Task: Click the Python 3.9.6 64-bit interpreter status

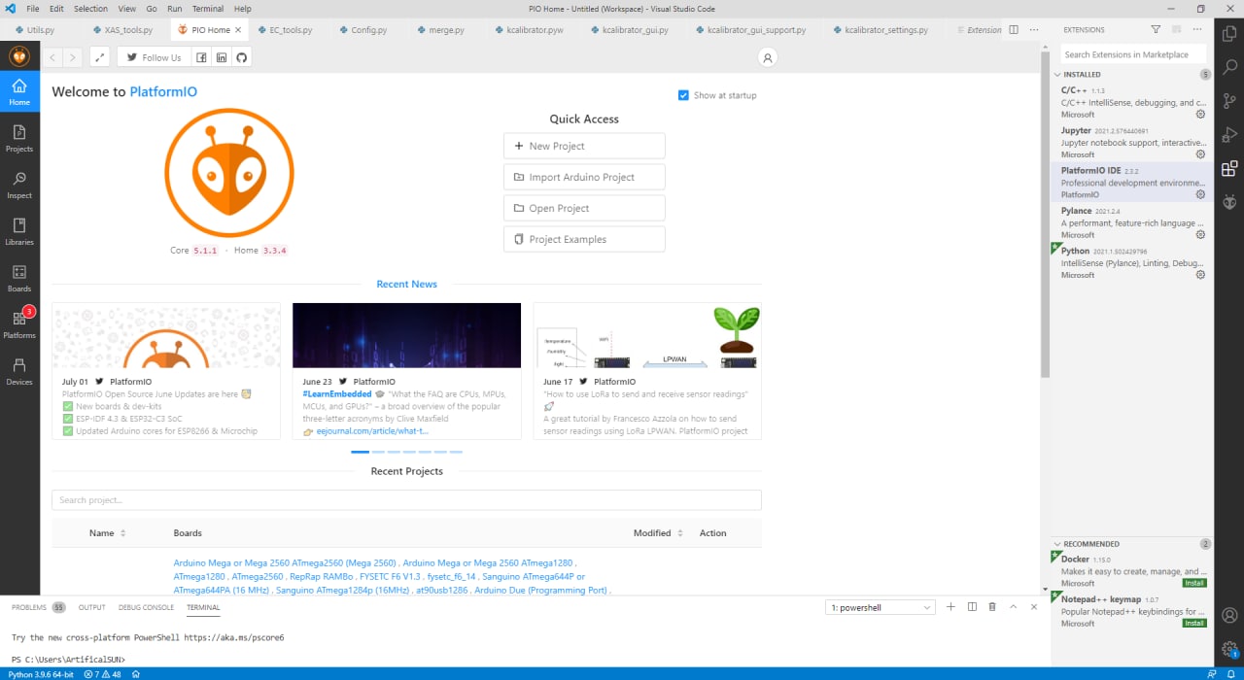Action: [40, 673]
